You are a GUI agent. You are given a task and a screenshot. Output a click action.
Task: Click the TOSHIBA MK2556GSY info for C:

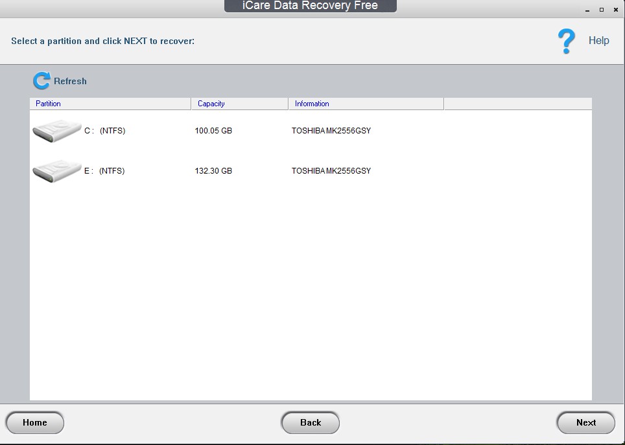331,130
